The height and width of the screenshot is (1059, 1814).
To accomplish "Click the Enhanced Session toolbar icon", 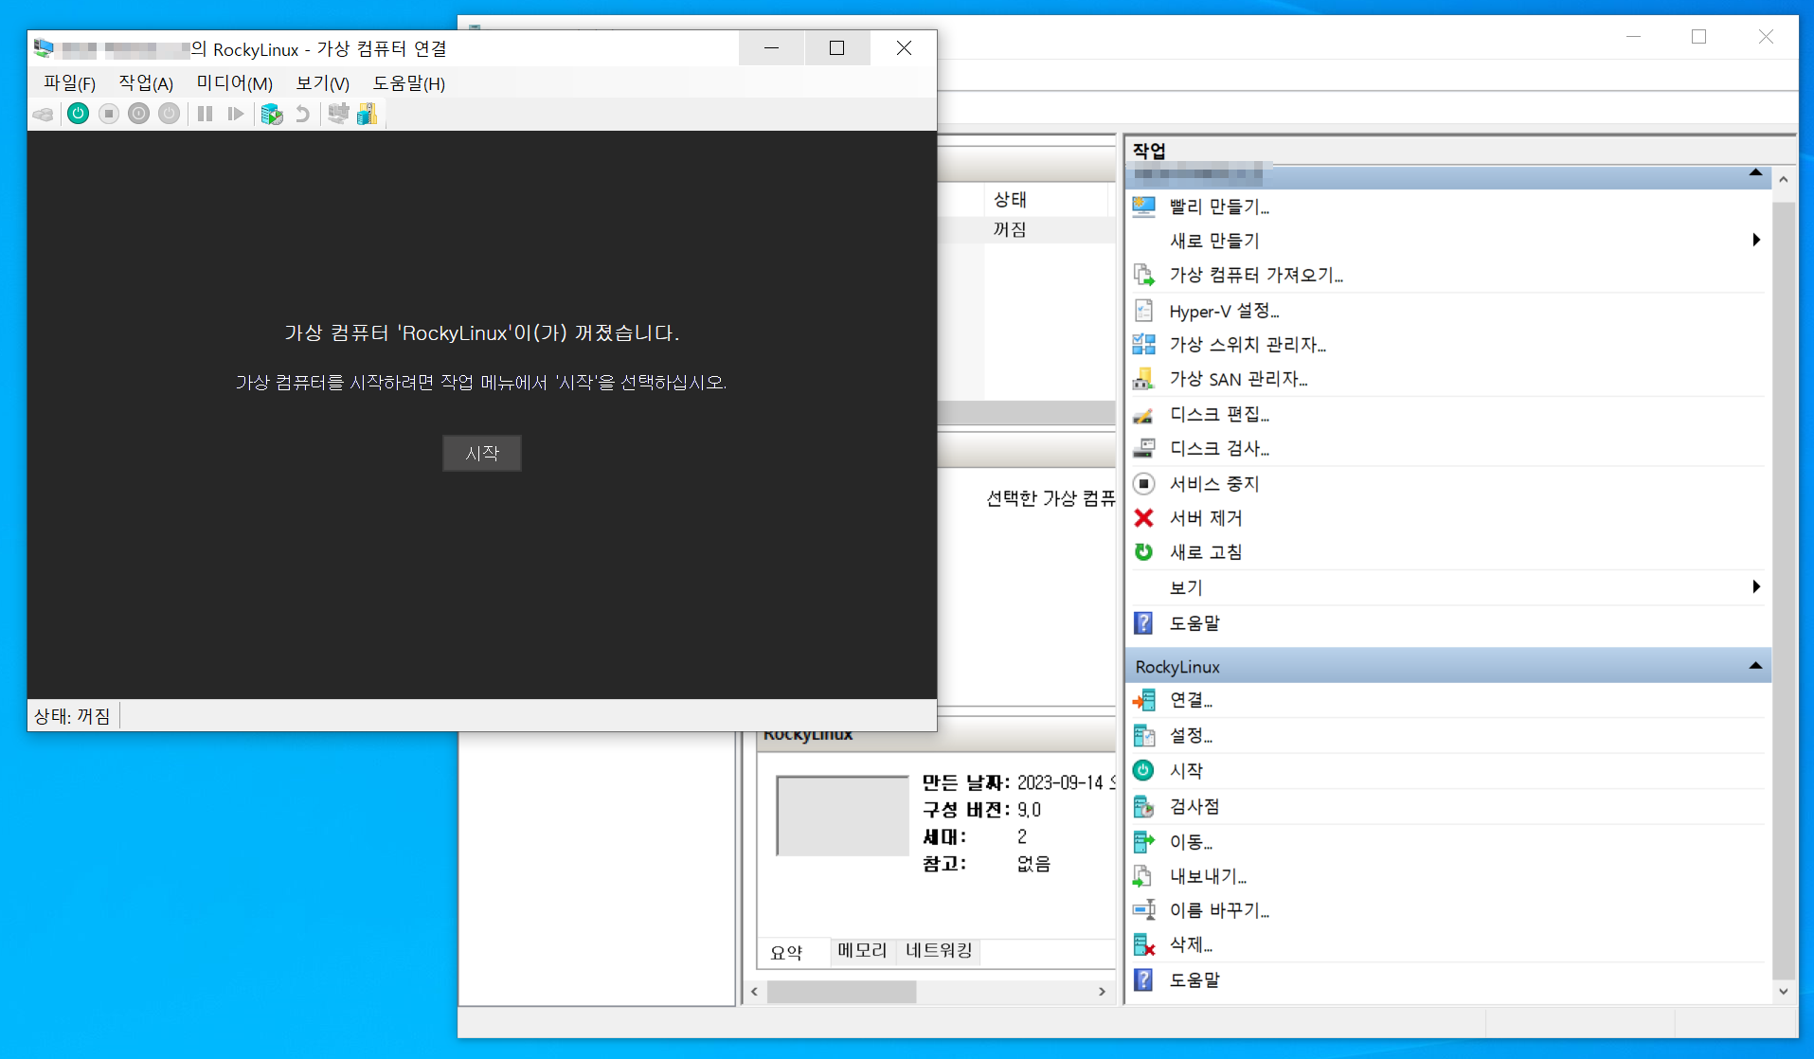I will 338,115.
